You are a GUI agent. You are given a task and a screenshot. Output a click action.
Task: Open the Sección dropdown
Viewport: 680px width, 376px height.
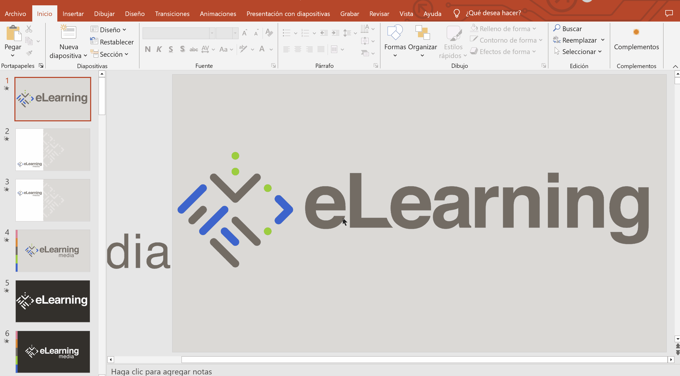pyautogui.click(x=110, y=54)
